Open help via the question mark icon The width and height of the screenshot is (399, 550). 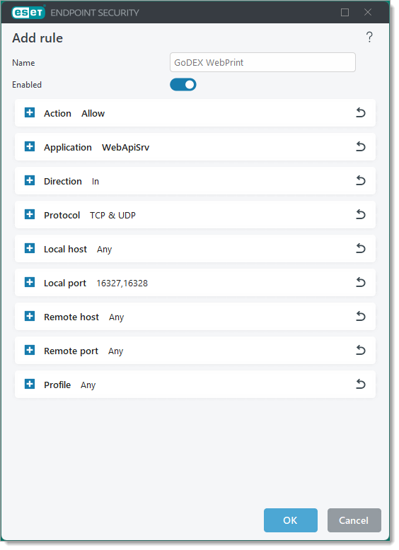[369, 37]
